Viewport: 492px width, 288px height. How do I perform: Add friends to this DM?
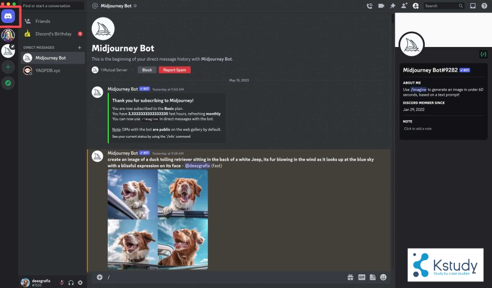tap(404, 6)
